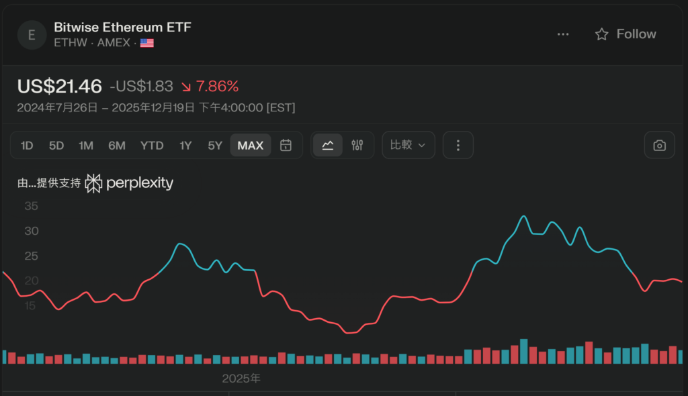Switch chart to 6M range

click(117, 145)
